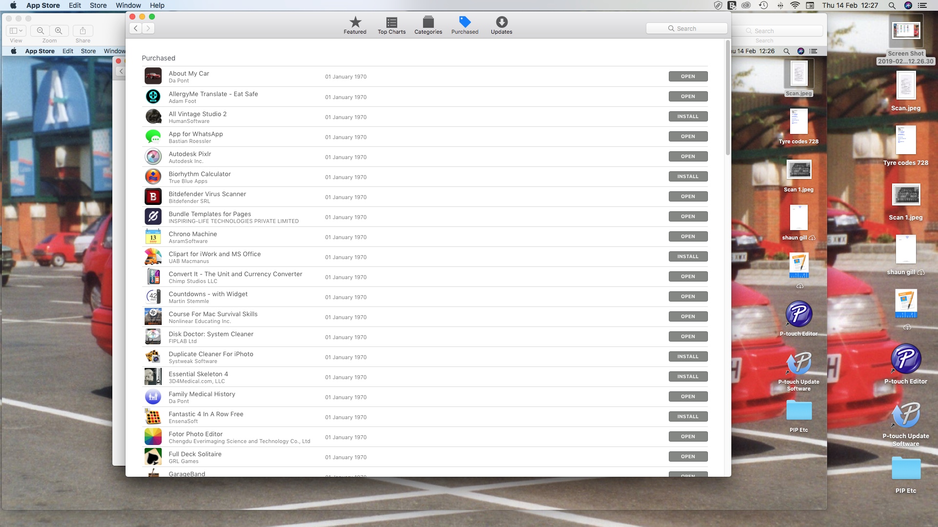
Task: Install Essential Skeleton 4
Action: (687, 377)
